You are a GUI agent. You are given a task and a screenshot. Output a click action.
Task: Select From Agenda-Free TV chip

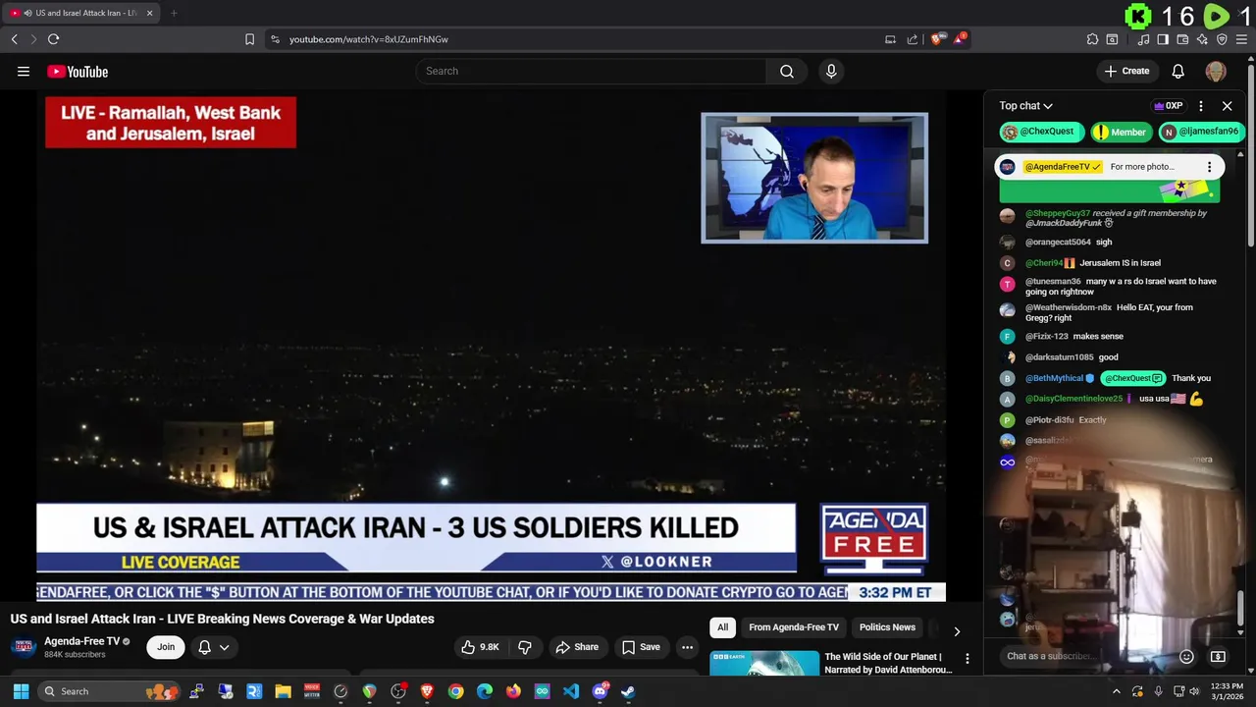[x=794, y=627]
